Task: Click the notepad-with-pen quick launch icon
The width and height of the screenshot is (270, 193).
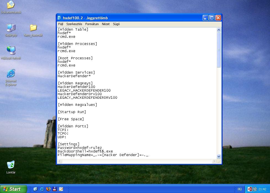Action: (x=61, y=189)
